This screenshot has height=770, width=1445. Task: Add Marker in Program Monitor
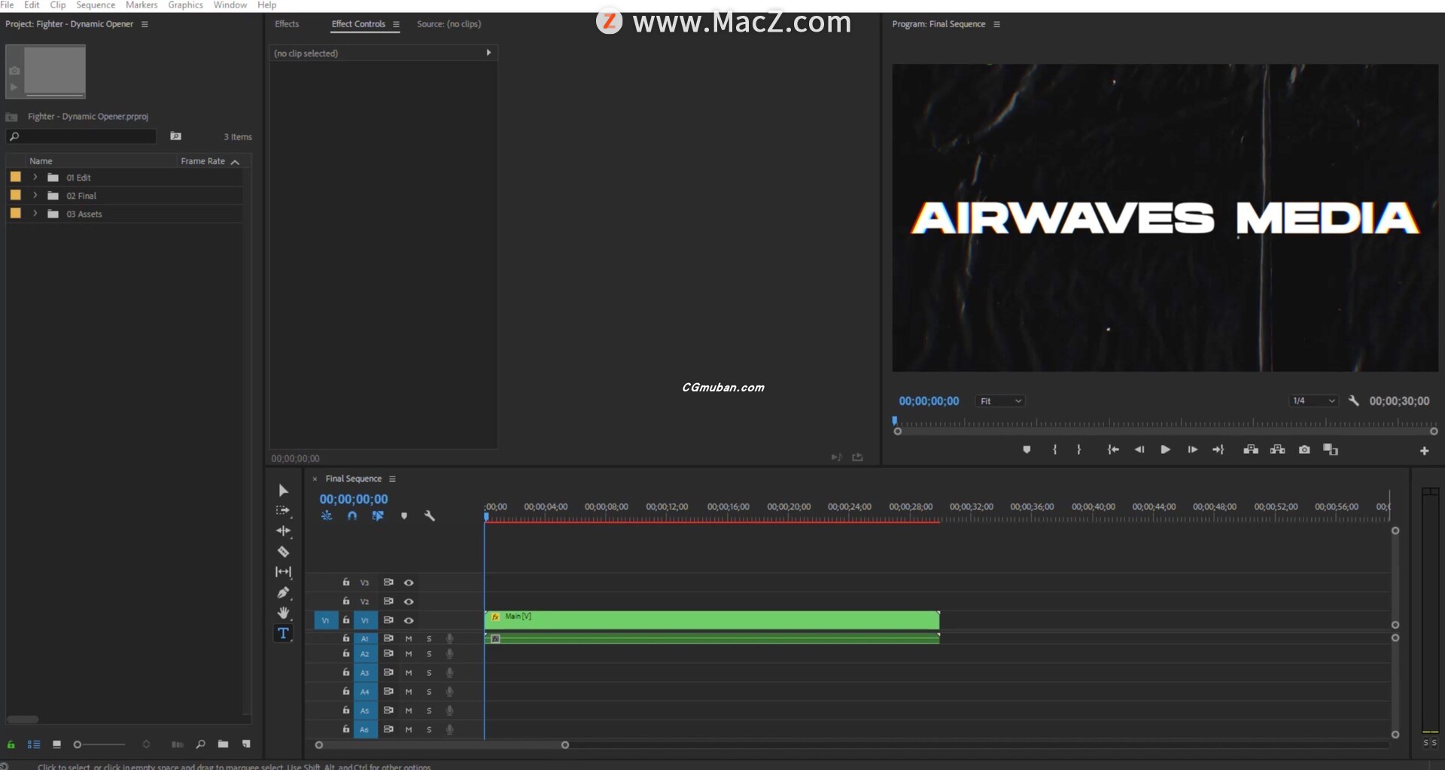(1027, 449)
